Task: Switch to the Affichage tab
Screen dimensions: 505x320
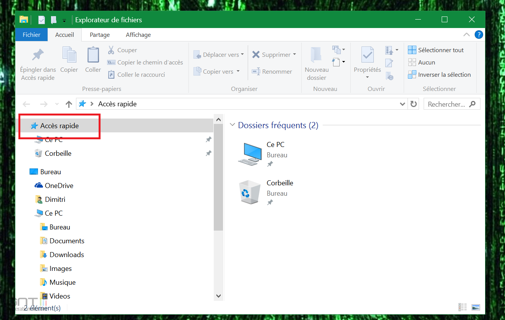Action: click(138, 35)
